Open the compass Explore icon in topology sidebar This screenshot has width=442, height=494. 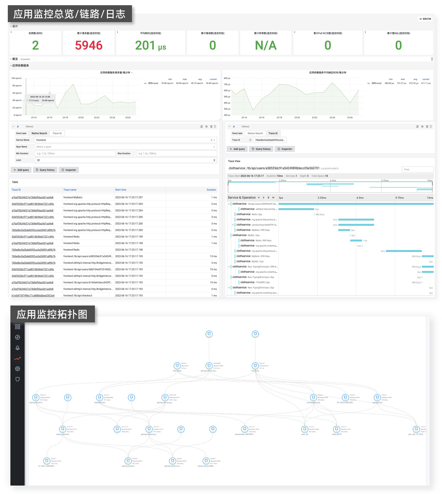click(x=18, y=337)
